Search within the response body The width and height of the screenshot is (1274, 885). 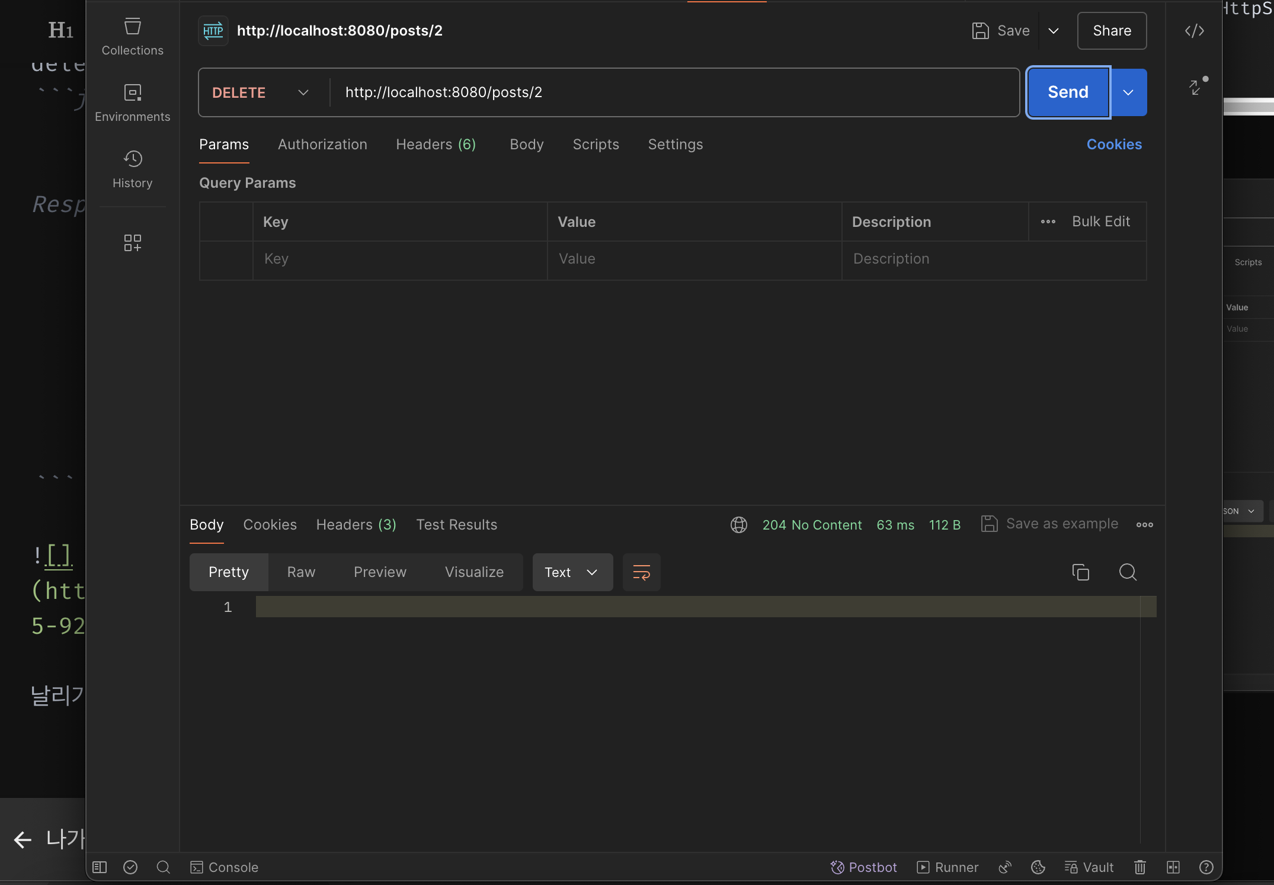coord(1128,572)
